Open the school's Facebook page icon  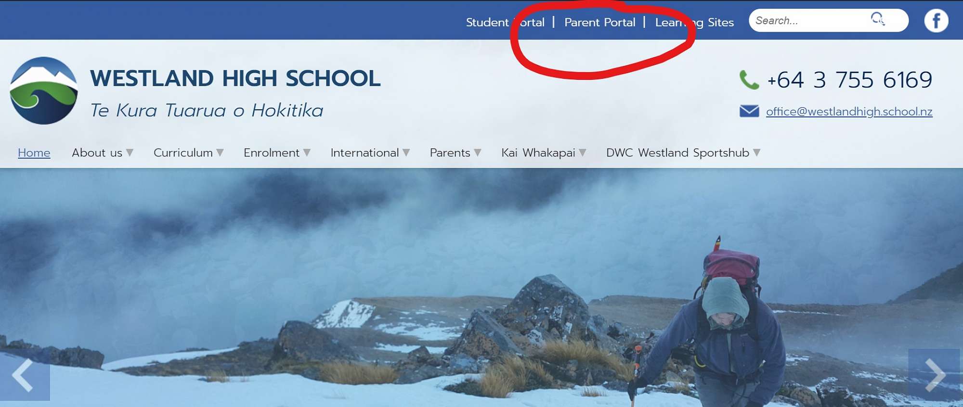point(936,21)
